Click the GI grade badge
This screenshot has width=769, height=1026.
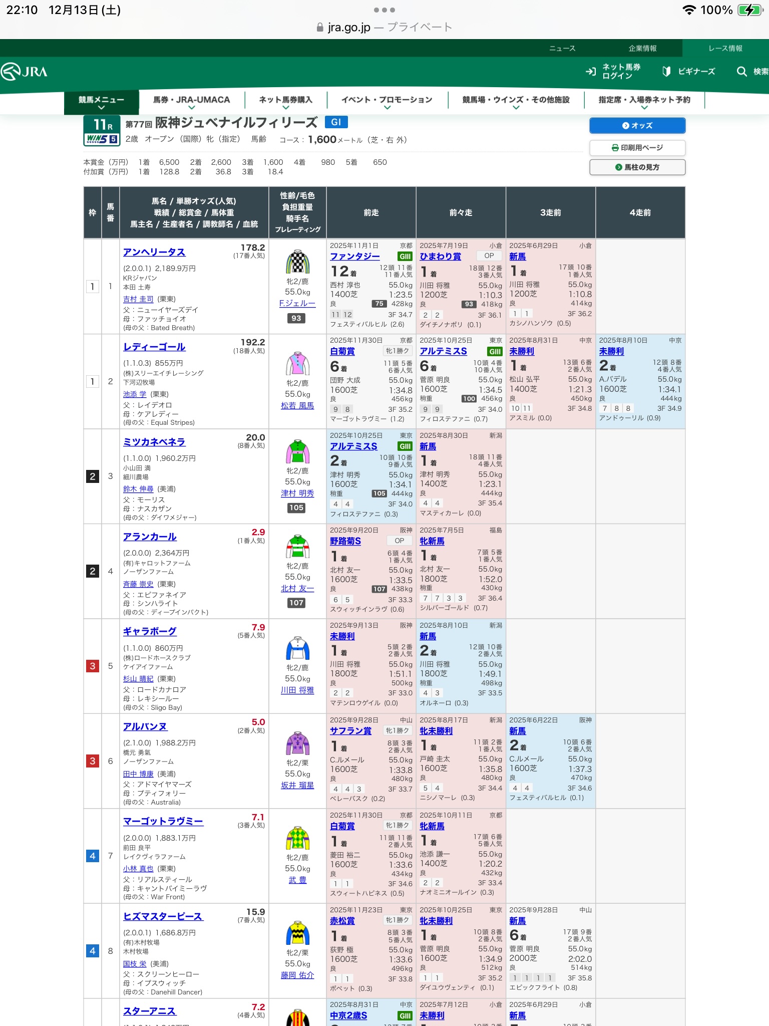[336, 122]
